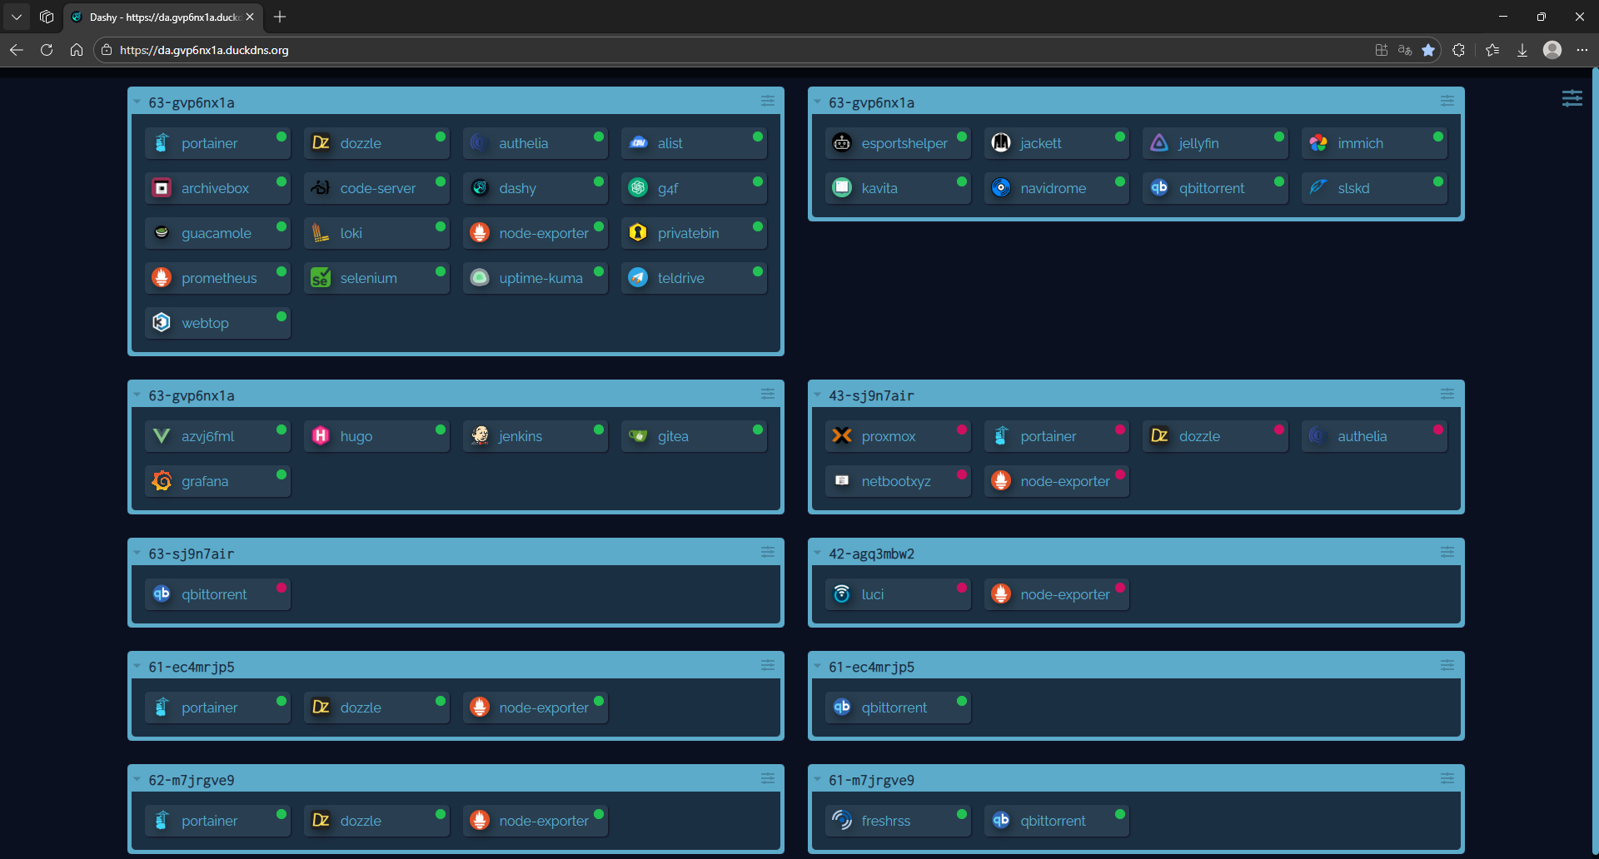Click the freshrss icon

(842, 821)
